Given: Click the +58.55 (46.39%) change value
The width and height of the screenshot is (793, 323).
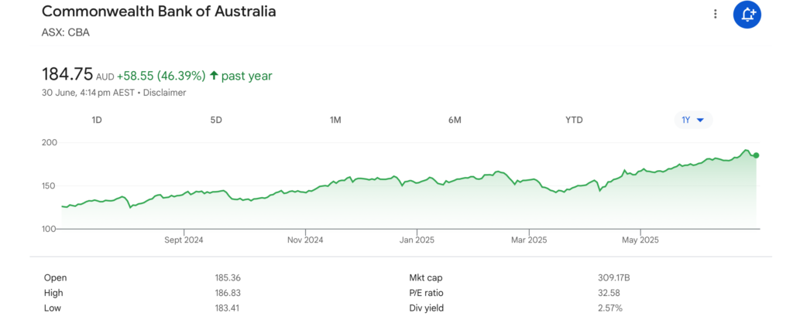Looking at the screenshot, I should coord(161,76).
